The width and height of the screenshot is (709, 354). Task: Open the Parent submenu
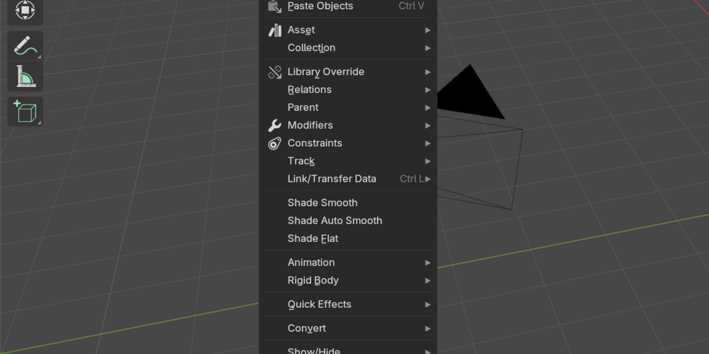click(x=348, y=107)
